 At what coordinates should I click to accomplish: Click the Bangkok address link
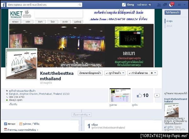click(39, 94)
